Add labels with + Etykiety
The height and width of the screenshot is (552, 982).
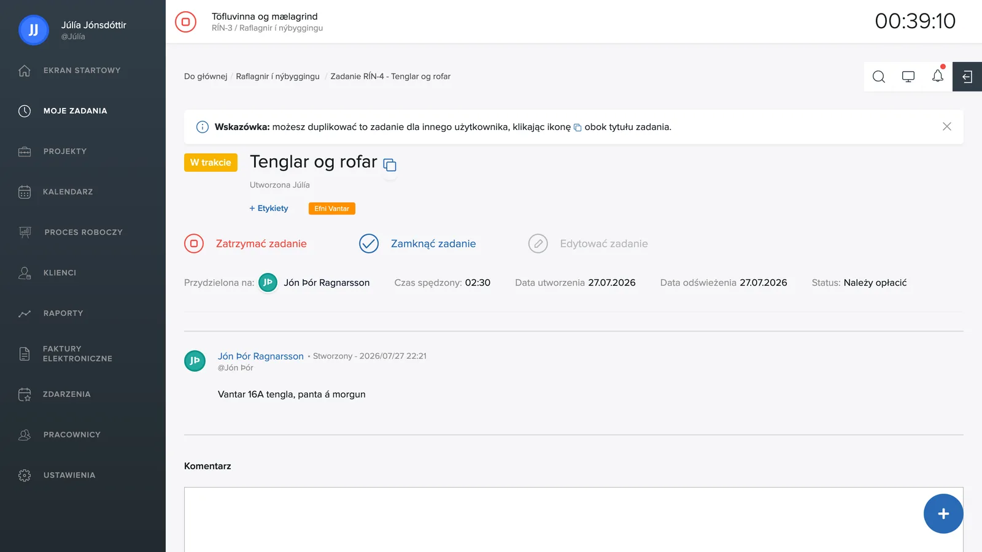tap(269, 209)
